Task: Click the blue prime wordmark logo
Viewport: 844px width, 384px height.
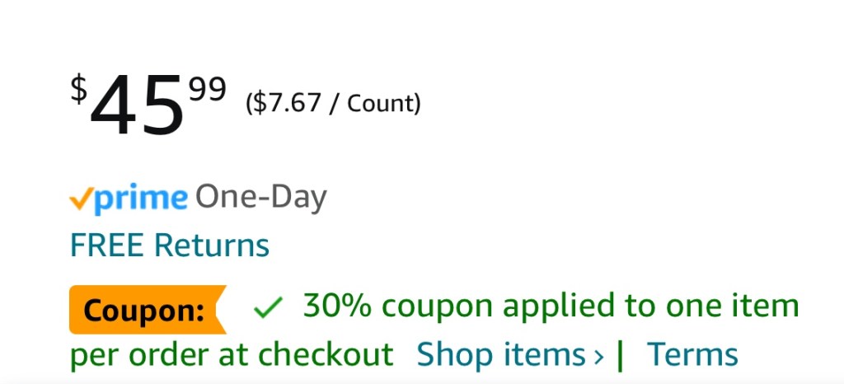Action: click(140, 199)
